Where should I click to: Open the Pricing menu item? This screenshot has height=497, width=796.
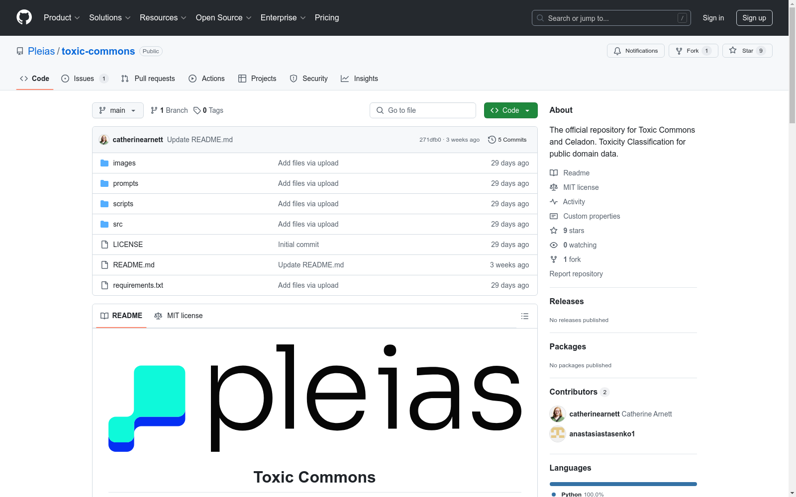pos(327,18)
